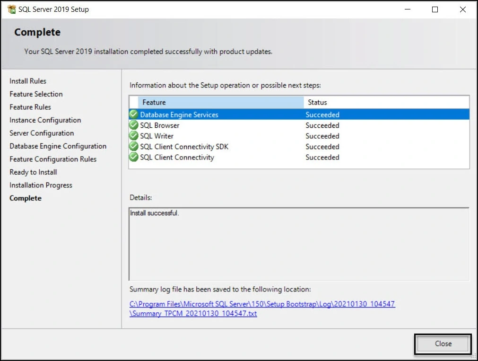
Task: Click the X button in the title bar
Action: click(463, 9)
